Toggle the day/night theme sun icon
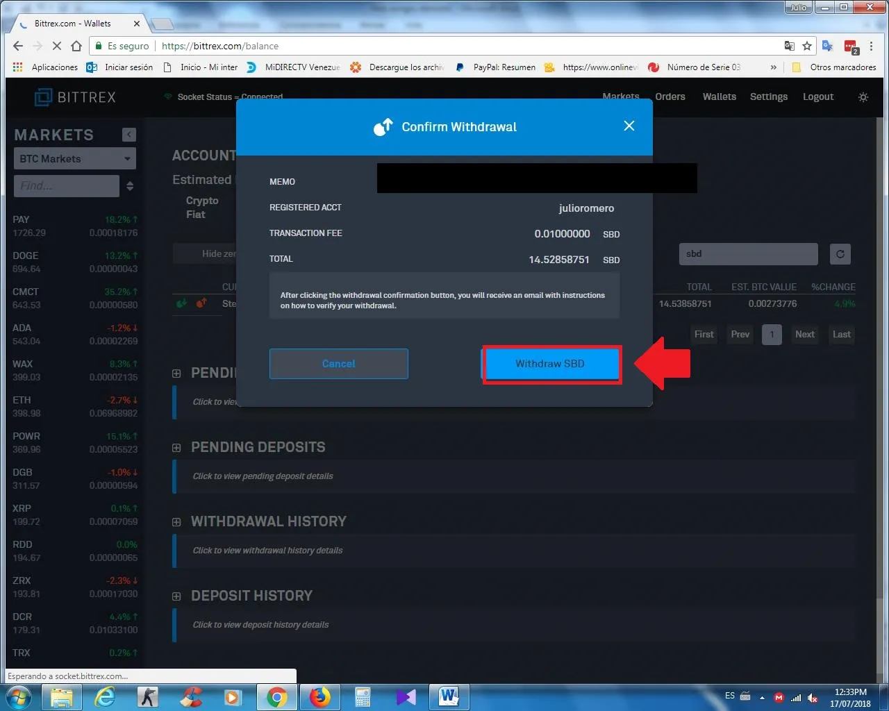This screenshot has height=711, width=889. click(863, 97)
